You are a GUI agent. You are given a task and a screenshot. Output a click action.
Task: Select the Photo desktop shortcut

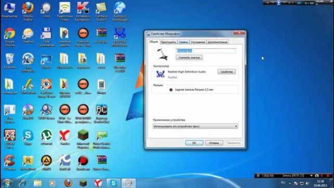[x=46, y=61]
